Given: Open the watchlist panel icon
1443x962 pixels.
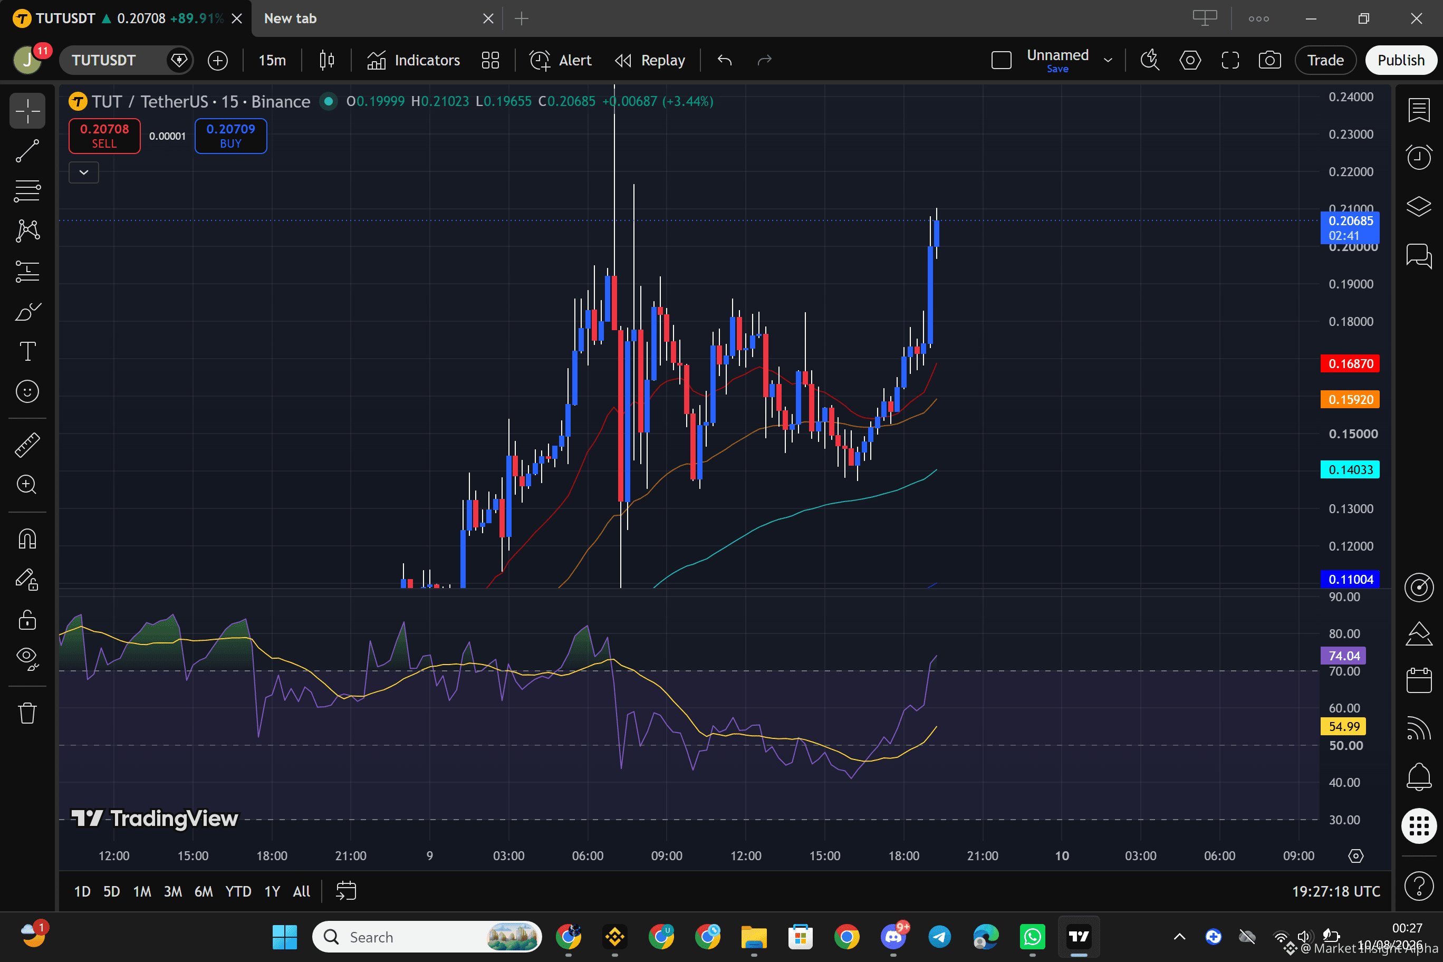Looking at the screenshot, I should (1419, 110).
